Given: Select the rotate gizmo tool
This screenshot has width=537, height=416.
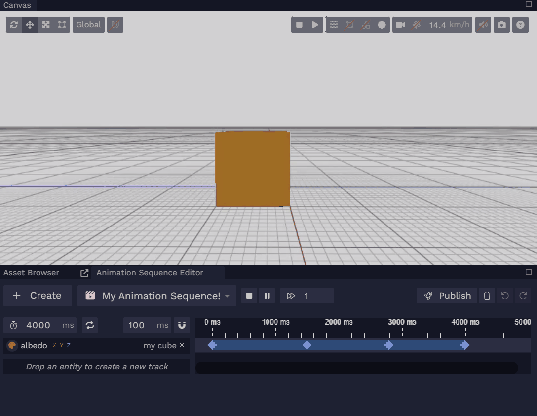Looking at the screenshot, I should tap(14, 25).
